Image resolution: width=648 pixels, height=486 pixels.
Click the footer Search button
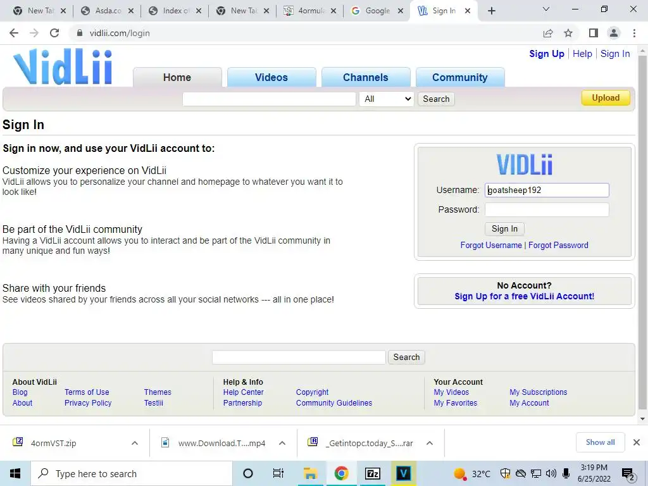coord(406,357)
